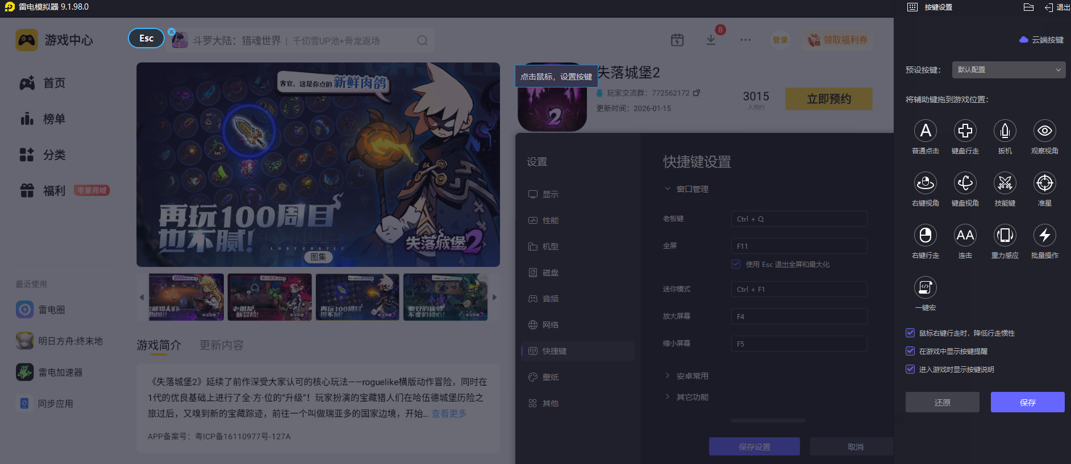Image resolution: width=1071 pixels, height=464 pixels.
Task: Toggle 进入游戏时显示按键说明 checkbox
Action: point(910,369)
